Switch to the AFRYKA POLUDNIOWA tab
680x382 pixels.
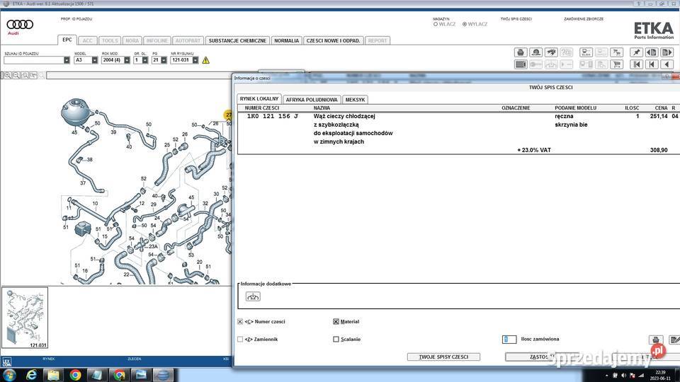click(x=312, y=100)
